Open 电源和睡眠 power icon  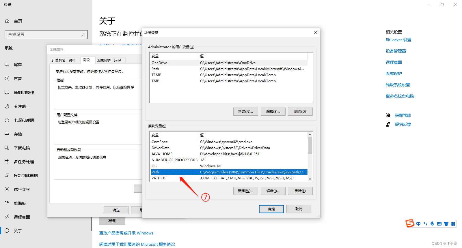tap(7, 120)
